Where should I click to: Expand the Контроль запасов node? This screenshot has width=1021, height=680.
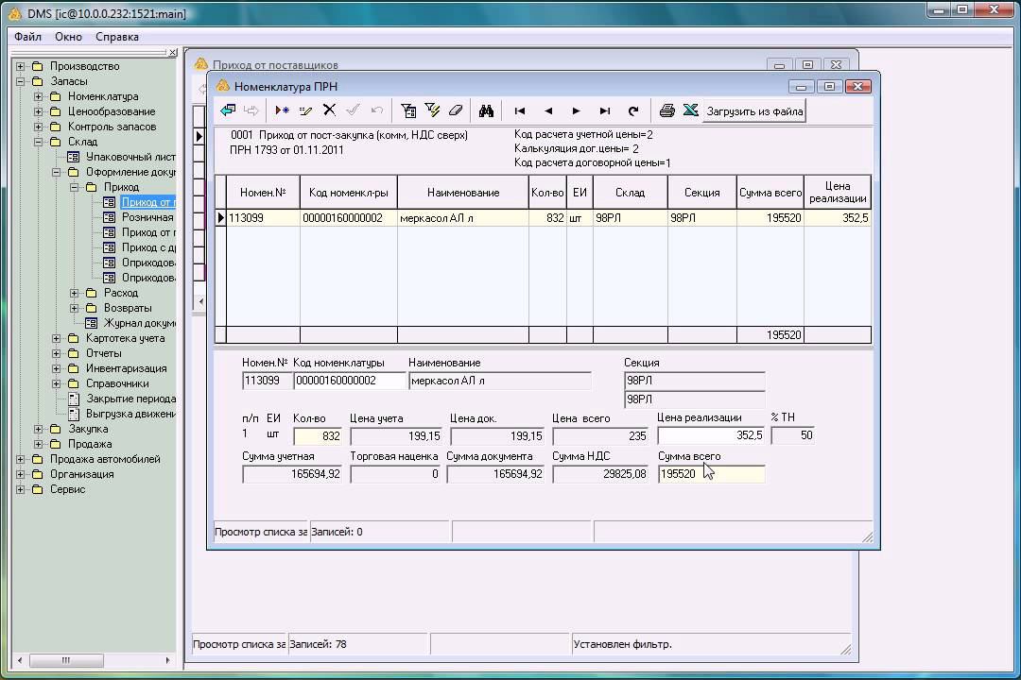tap(39, 127)
